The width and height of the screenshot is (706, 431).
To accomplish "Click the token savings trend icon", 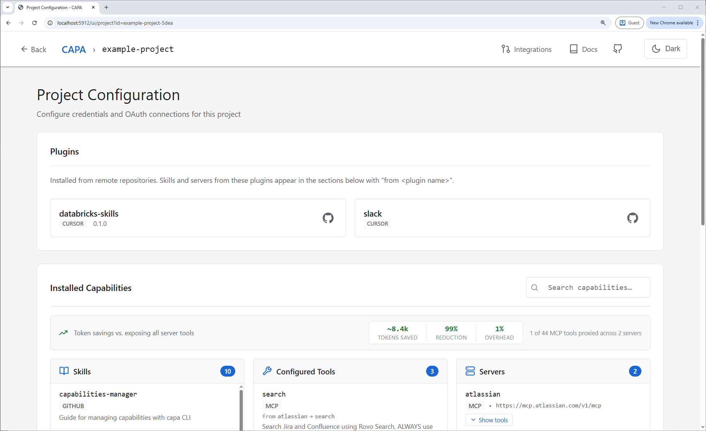I will [64, 333].
